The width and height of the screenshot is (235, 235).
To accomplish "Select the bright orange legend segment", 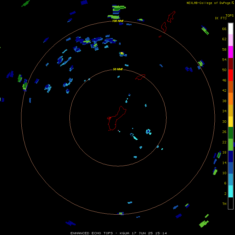I will (x=231, y=99).
